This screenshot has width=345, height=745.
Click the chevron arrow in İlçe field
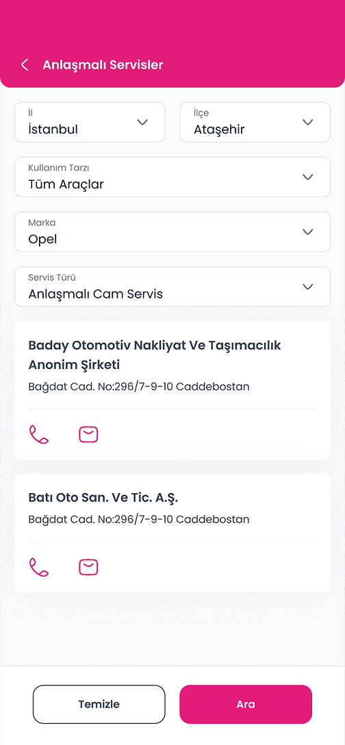(308, 122)
